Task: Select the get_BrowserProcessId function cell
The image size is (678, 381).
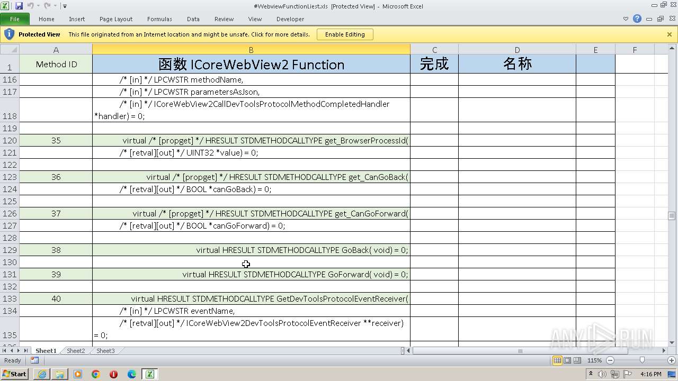Action: (x=251, y=140)
